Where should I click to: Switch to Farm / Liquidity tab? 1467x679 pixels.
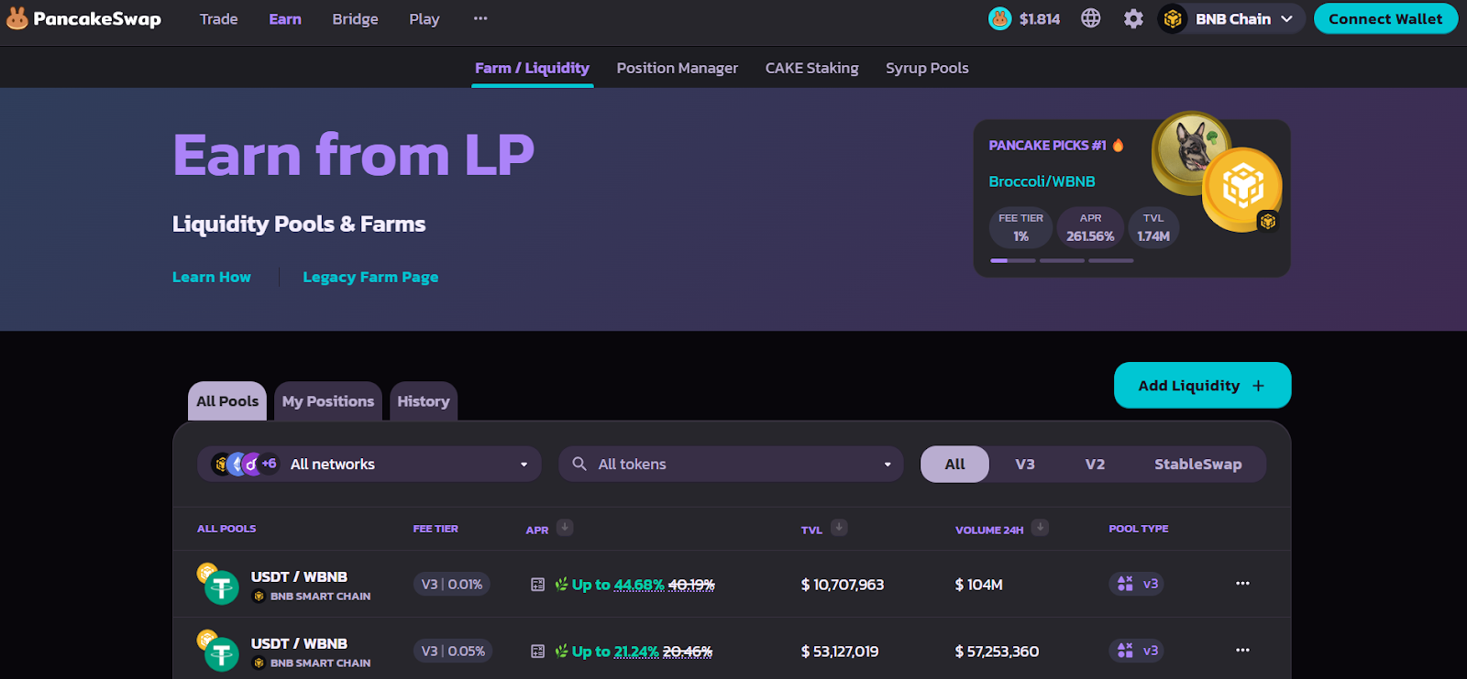(x=532, y=68)
